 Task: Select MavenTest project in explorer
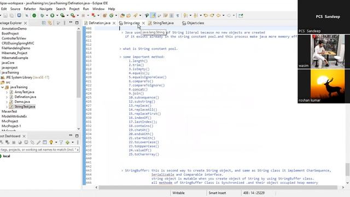click(9, 112)
